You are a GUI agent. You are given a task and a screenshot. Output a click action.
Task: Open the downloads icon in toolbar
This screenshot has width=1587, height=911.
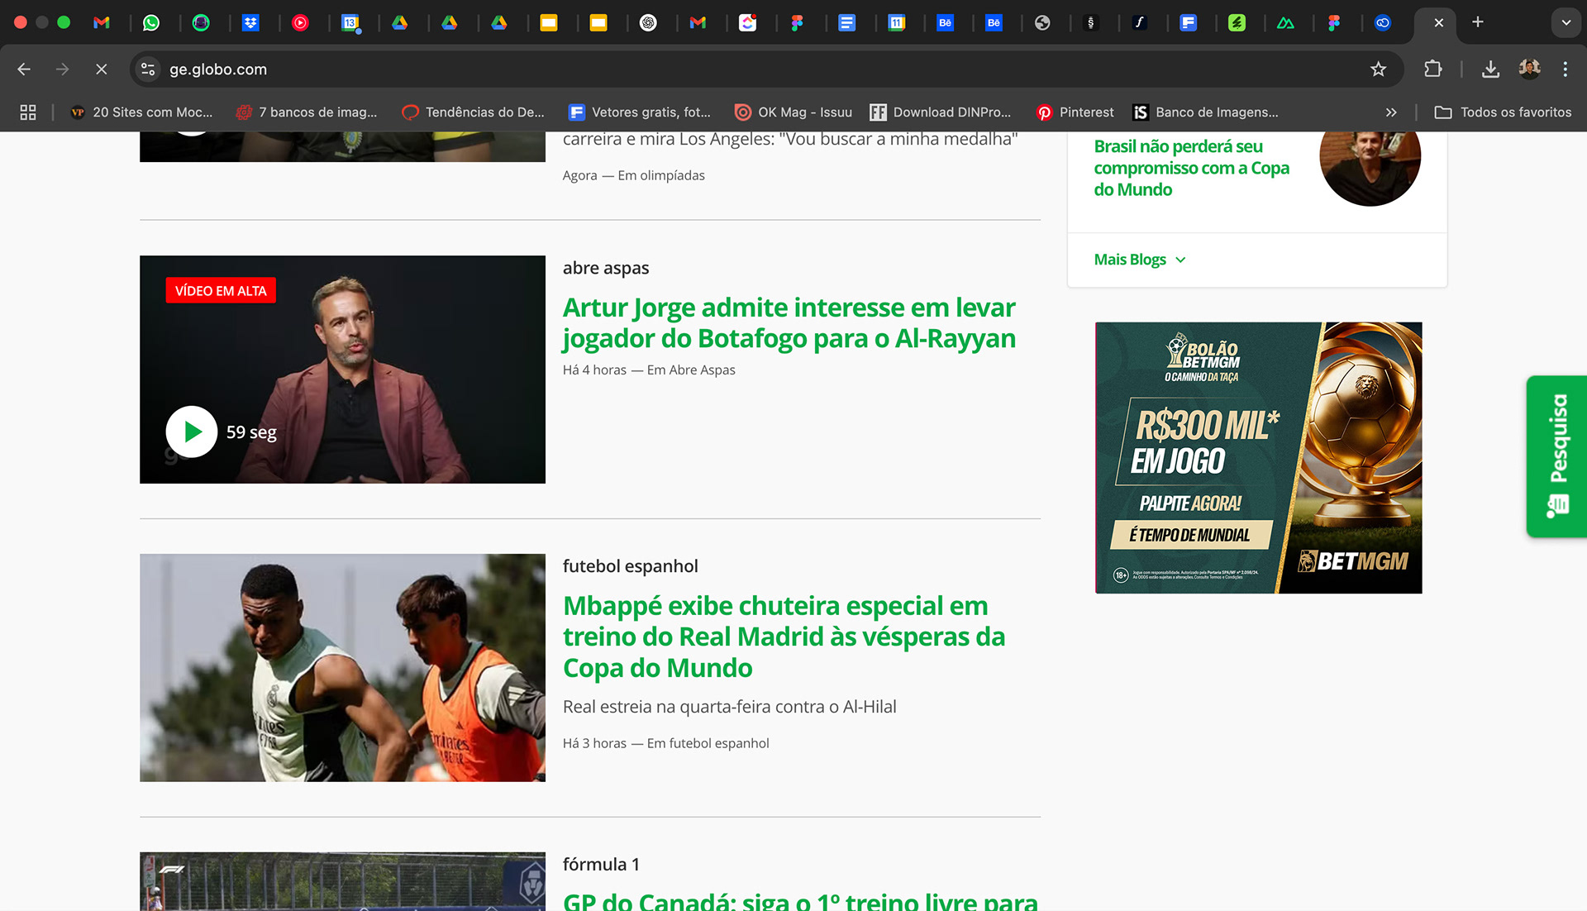tap(1490, 69)
